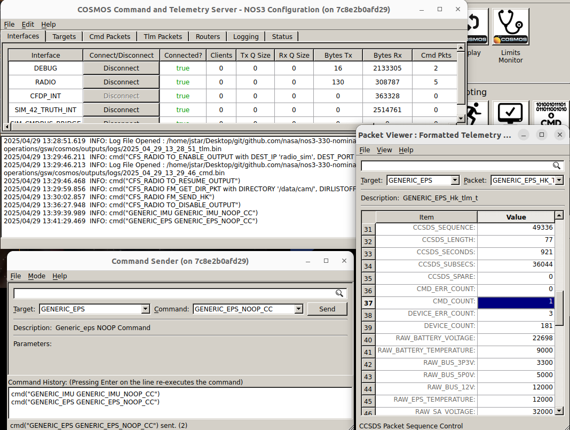Open the Mode menu in Command Sender
The width and height of the screenshot is (570, 430).
(37, 276)
